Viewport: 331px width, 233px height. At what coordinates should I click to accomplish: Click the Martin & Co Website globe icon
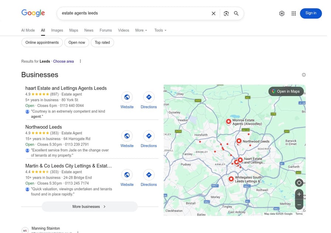pyautogui.click(x=127, y=175)
